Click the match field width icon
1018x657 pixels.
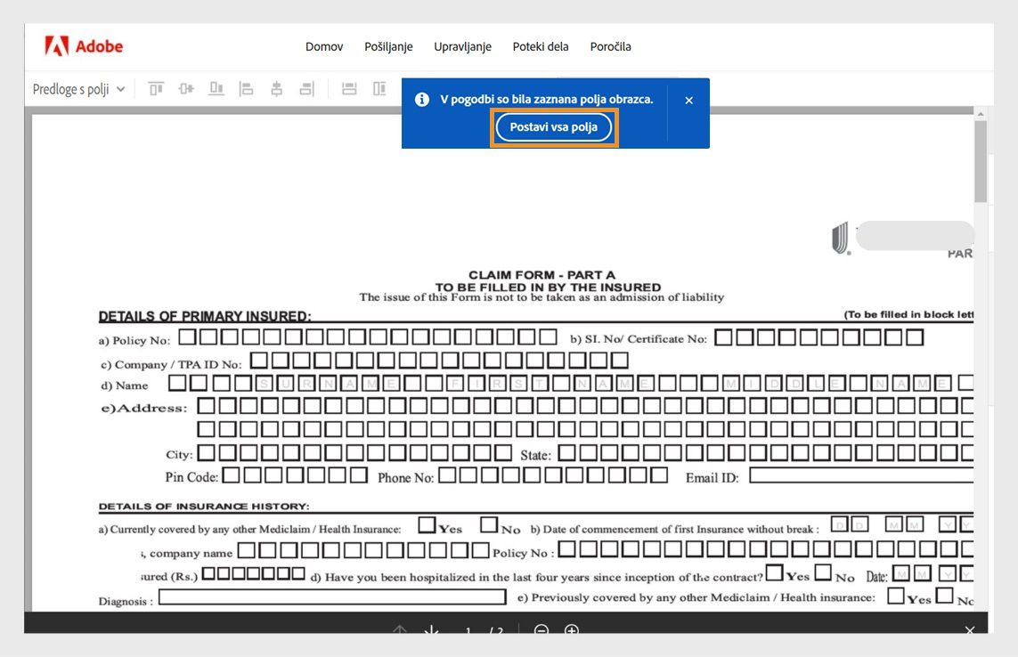[349, 88]
